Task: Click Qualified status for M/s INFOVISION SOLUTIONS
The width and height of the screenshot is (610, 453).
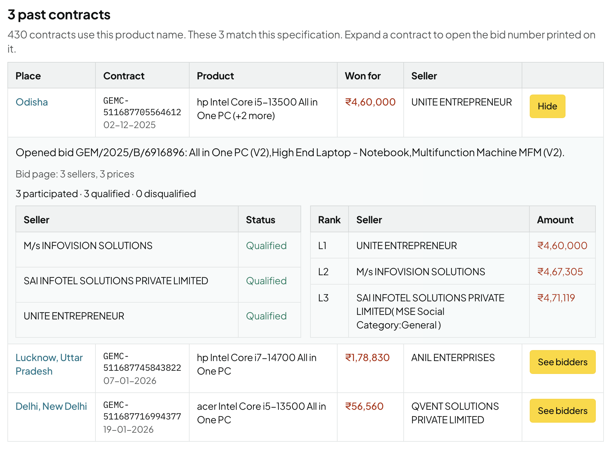Action: tap(266, 246)
